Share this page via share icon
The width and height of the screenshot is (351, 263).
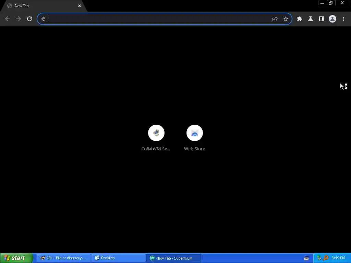tap(275, 19)
